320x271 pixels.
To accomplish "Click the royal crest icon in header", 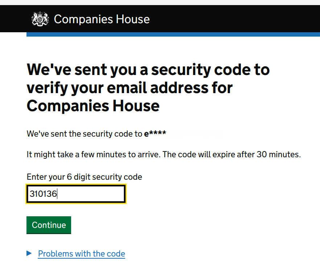I will coord(40,19).
